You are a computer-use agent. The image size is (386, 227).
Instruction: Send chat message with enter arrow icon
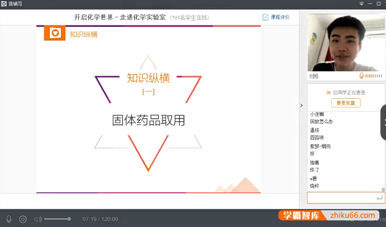(380, 198)
